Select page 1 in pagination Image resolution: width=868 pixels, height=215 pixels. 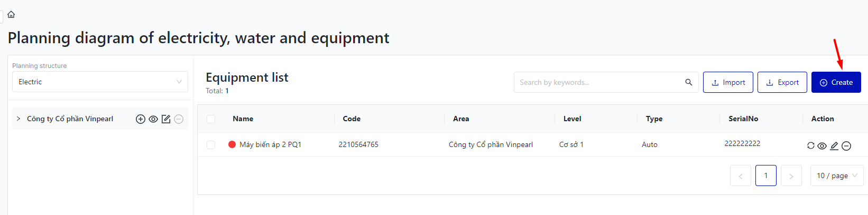tap(765, 175)
